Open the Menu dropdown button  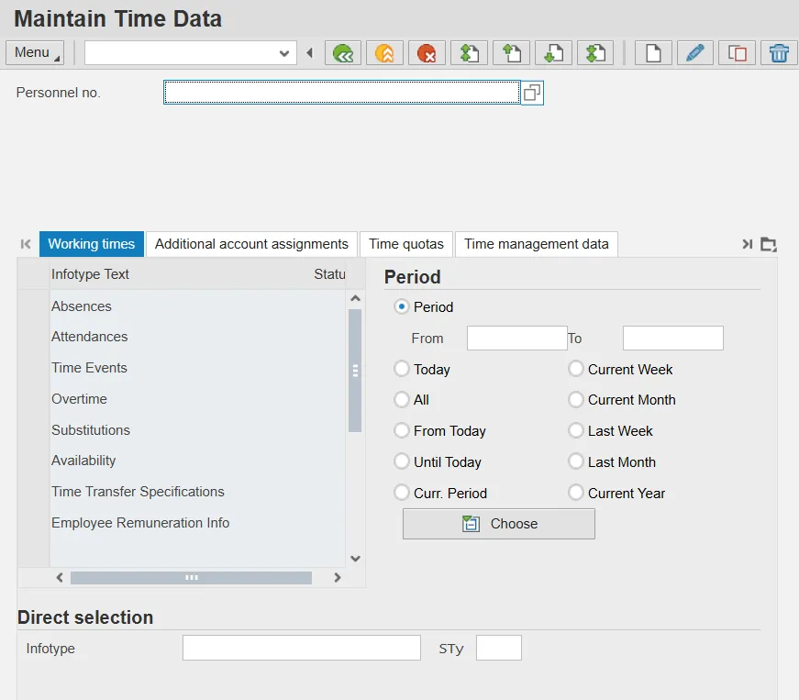tap(35, 52)
